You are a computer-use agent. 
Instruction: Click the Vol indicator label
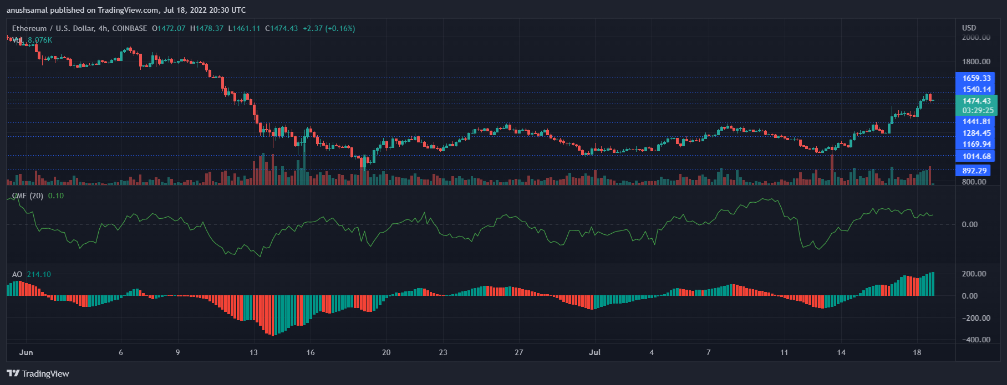click(x=18, y=40)
